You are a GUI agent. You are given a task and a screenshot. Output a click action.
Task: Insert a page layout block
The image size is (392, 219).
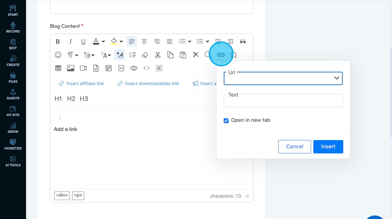[x=108, y=68]
